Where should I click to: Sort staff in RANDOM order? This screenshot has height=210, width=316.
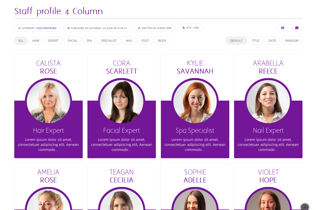tap(292, 41)
